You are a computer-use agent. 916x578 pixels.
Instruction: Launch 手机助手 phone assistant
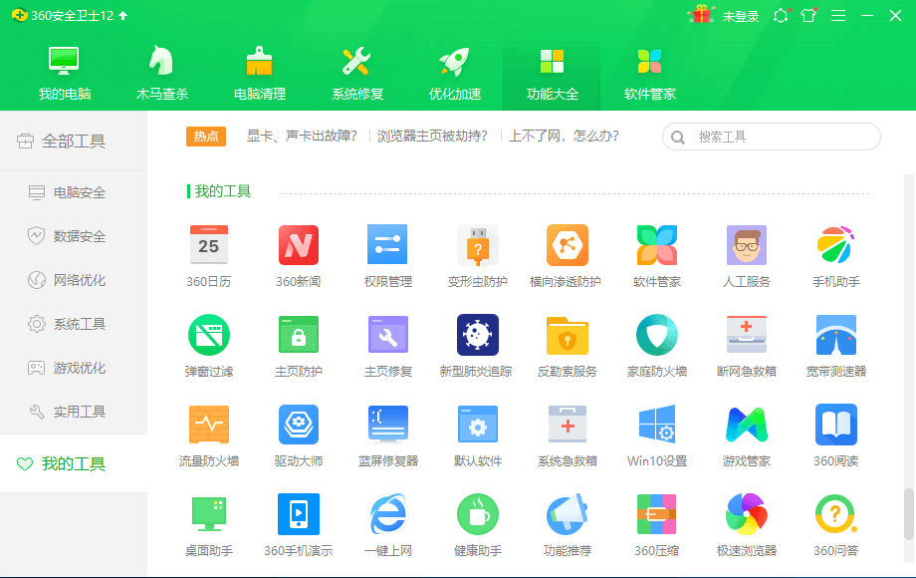tap(836, 256)
